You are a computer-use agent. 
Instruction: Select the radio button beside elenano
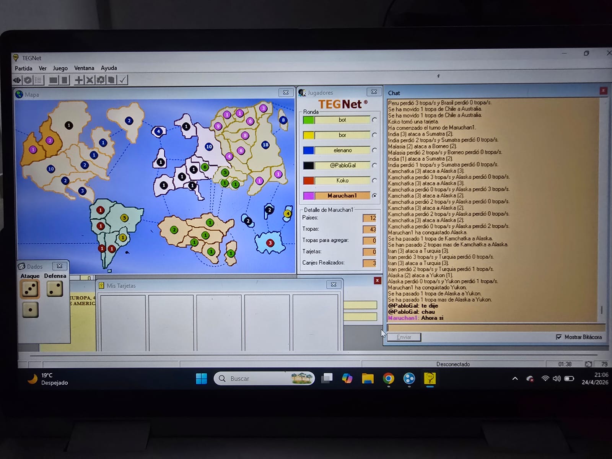(374, 150)
